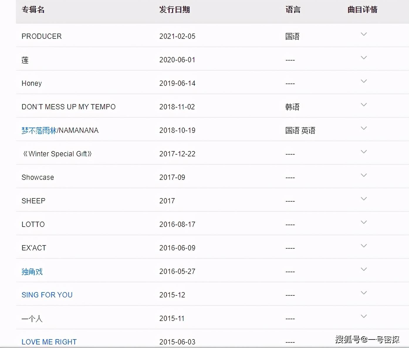Select the EX'ACT album name
The width and height of the screenshot is (409, 348).
tap(34, 248)
